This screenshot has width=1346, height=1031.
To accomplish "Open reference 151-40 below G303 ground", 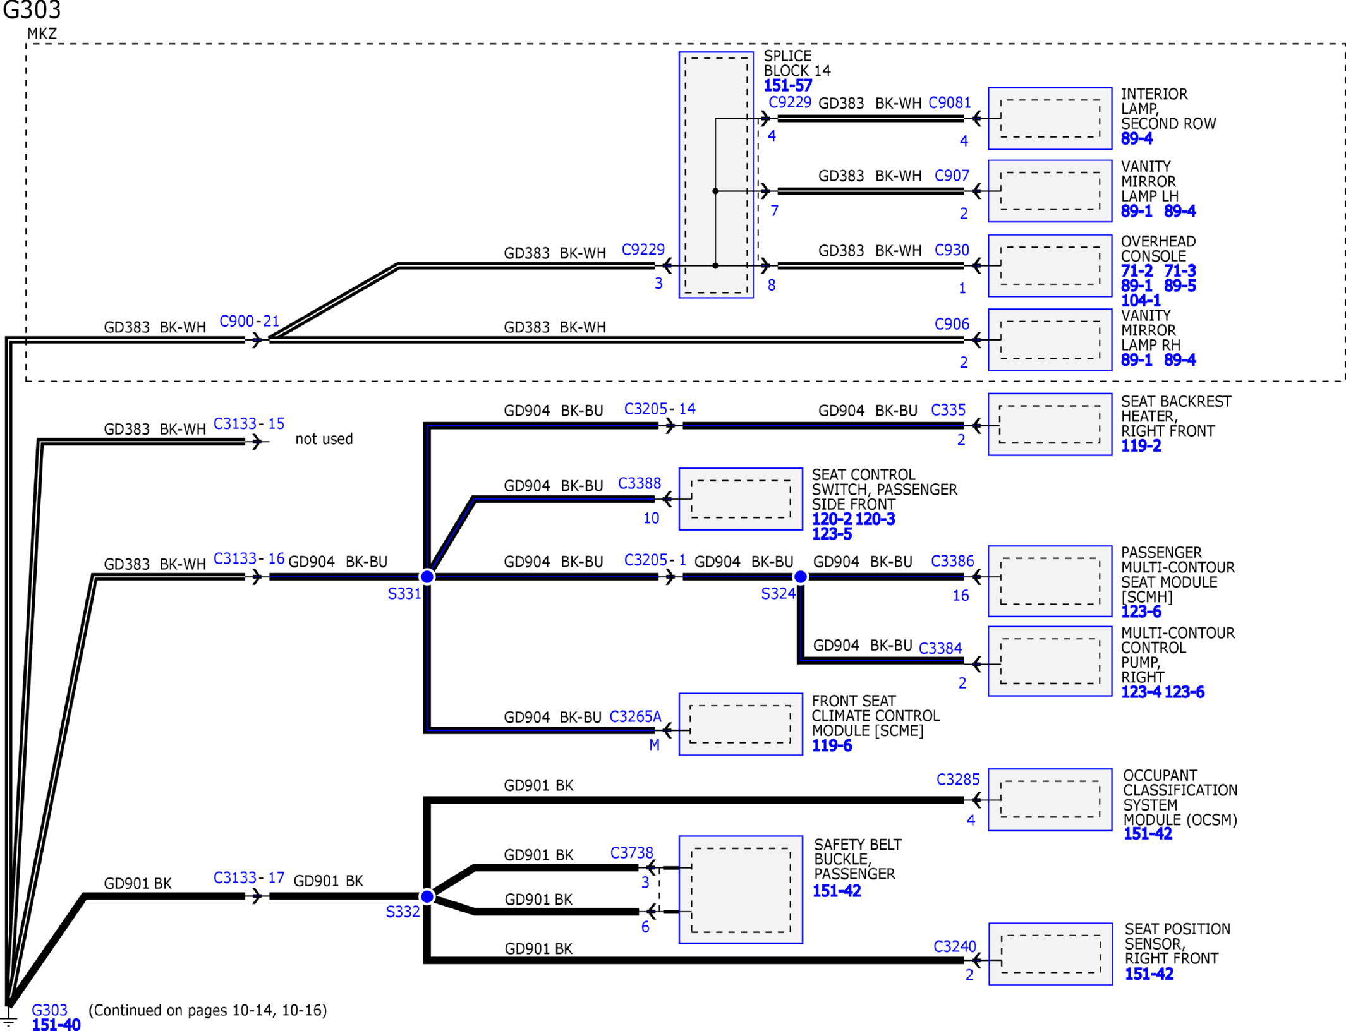I will pos(56,1025).
